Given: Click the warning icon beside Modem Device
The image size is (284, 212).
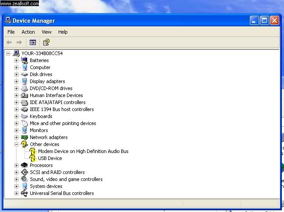Looking at the screenshot, I should (33, 151).
